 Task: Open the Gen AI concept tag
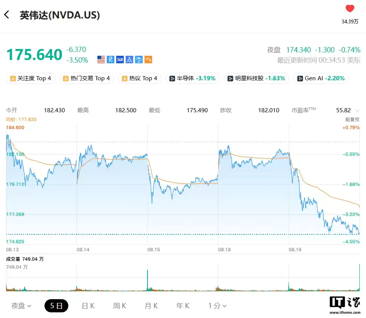pos(321,78)
